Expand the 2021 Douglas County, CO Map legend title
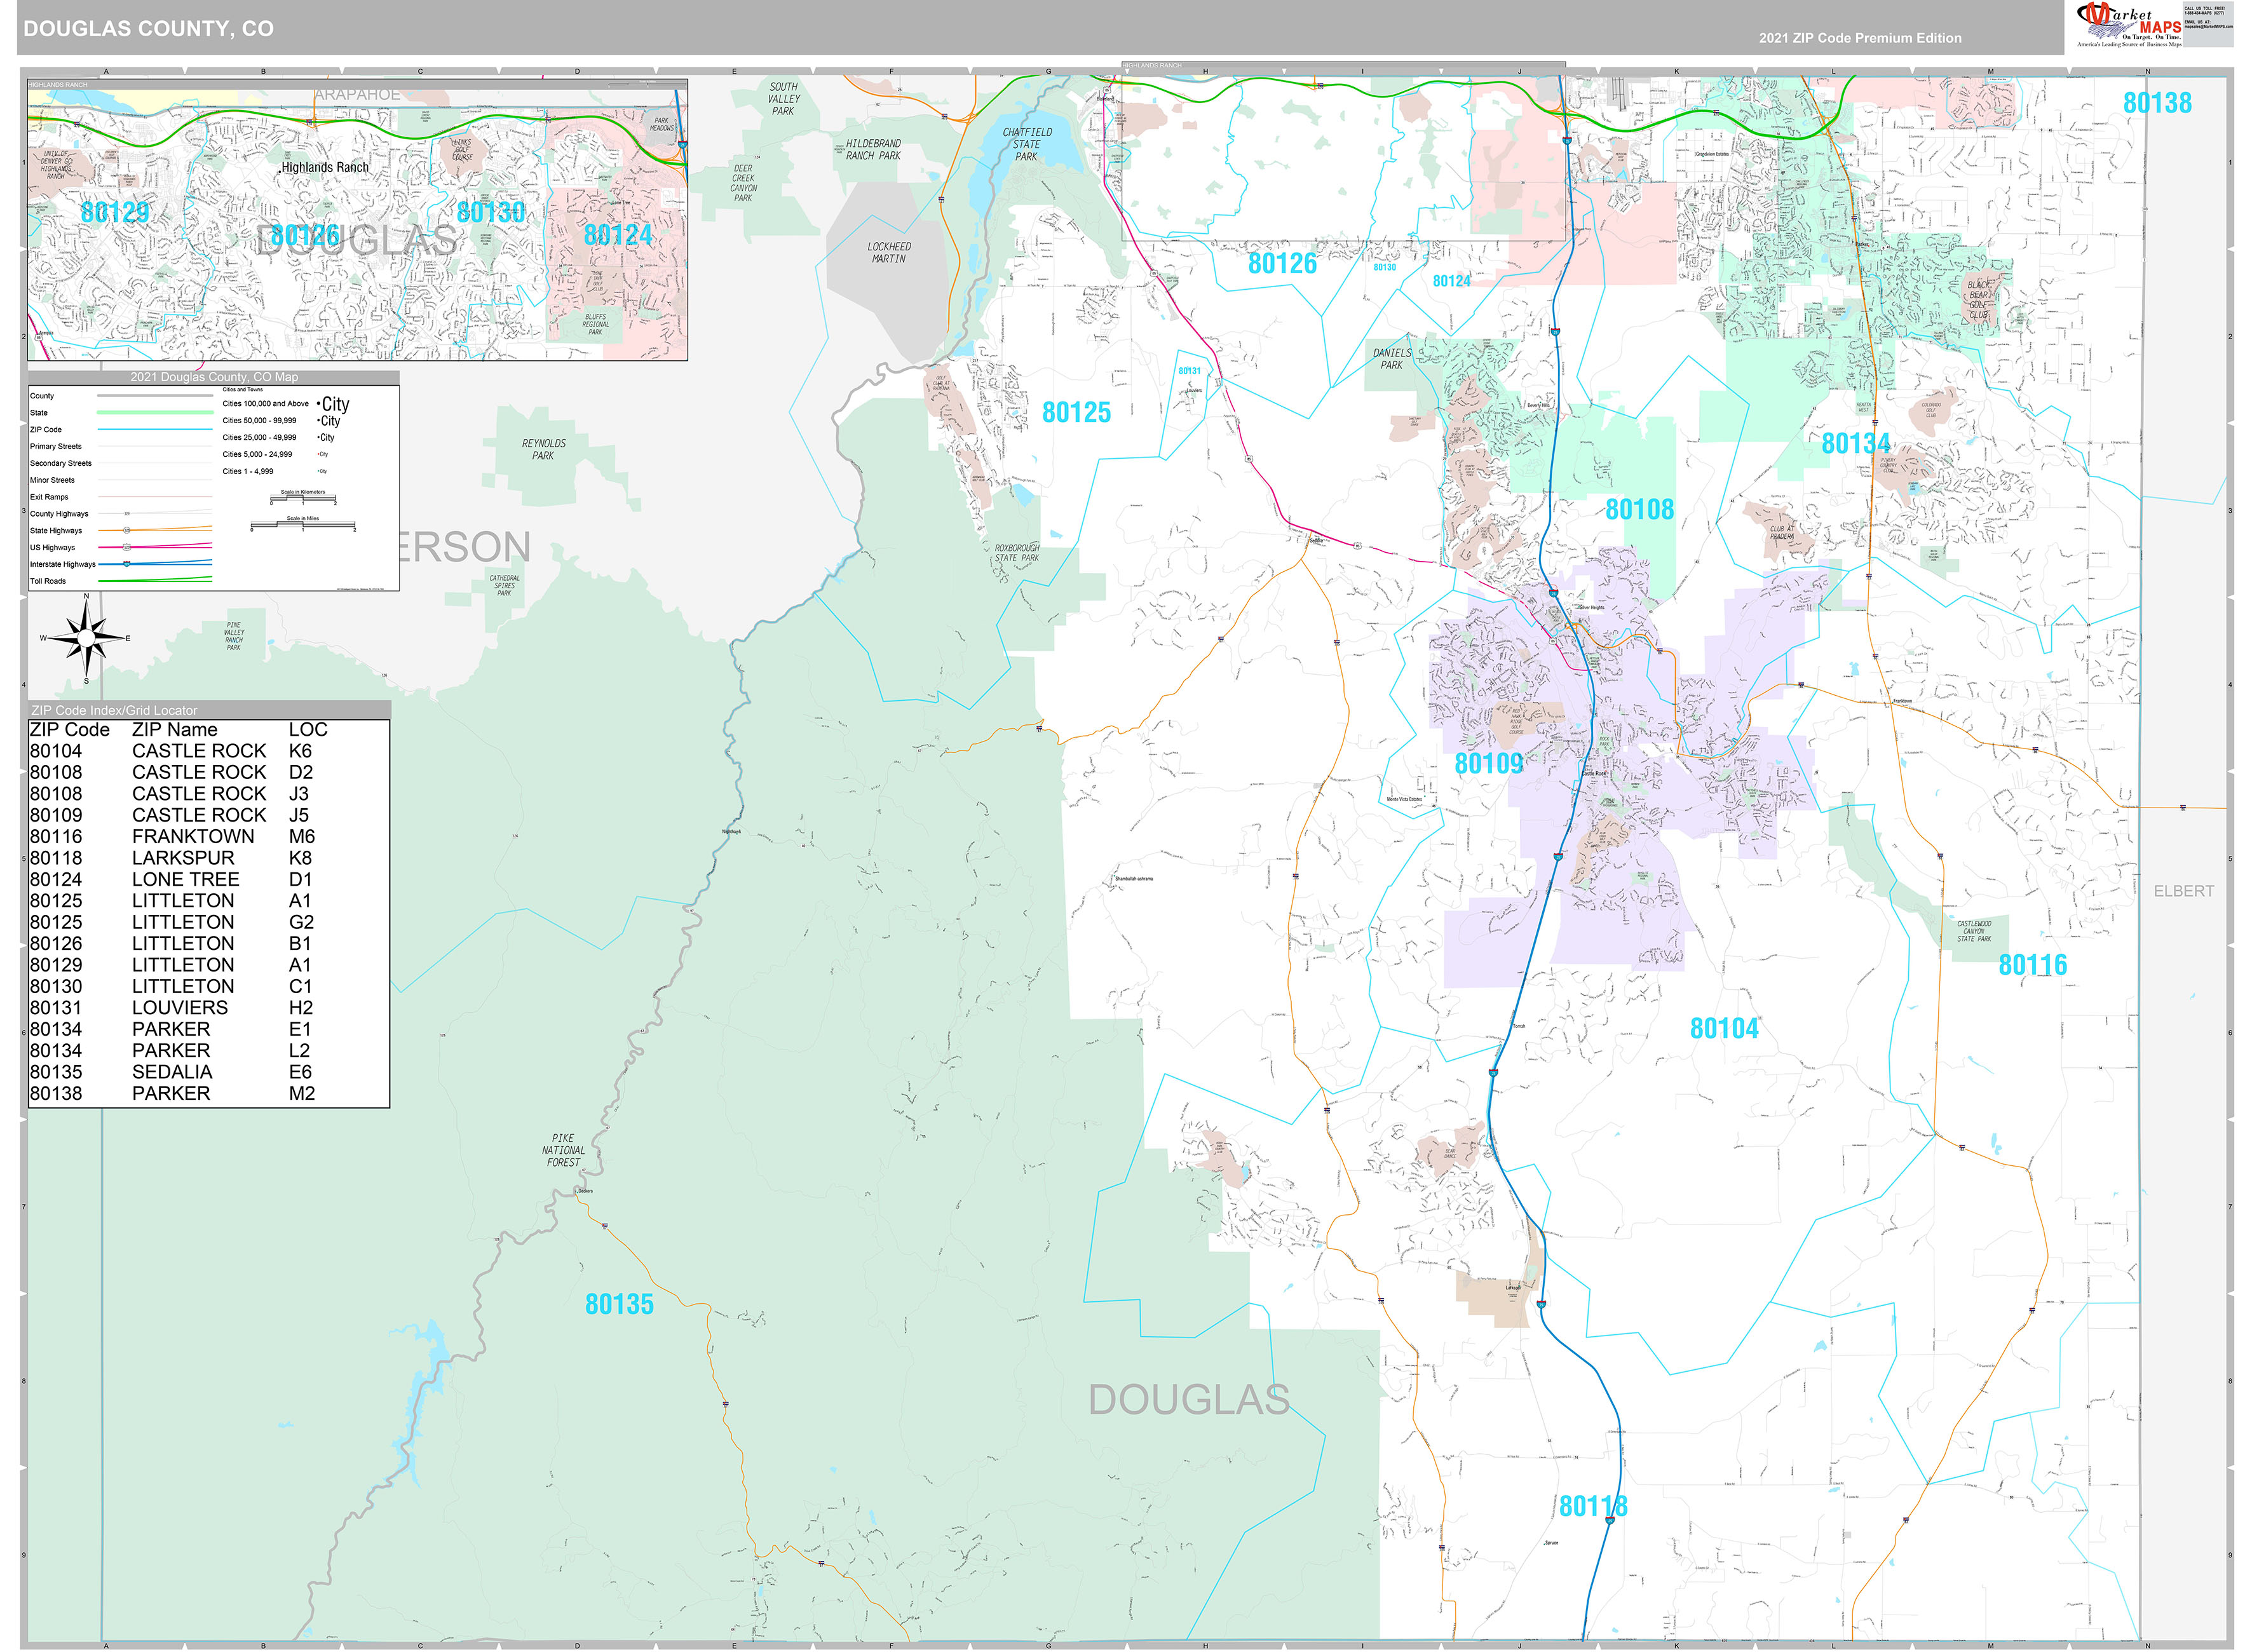The image size is (2245, 1652). (215, 377)
